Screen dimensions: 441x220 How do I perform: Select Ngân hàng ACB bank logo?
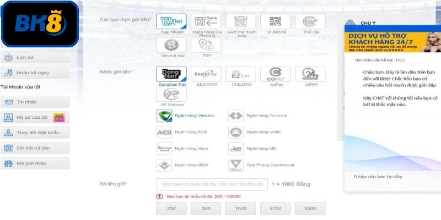164,132
